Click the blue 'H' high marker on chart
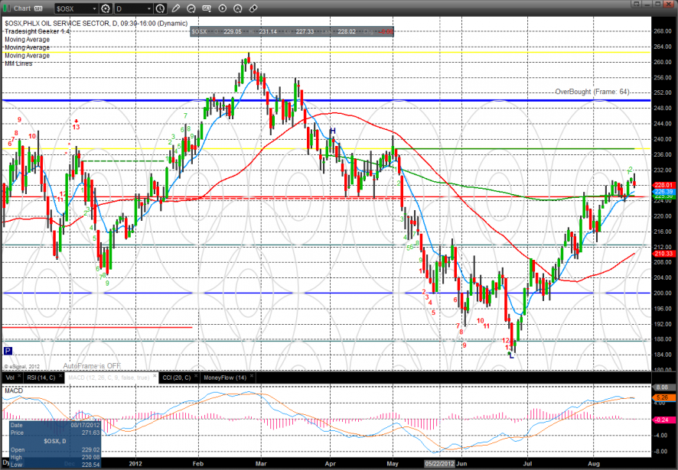Image resolution: width=678 pixels, height=470 pixels. pos(333,131)
